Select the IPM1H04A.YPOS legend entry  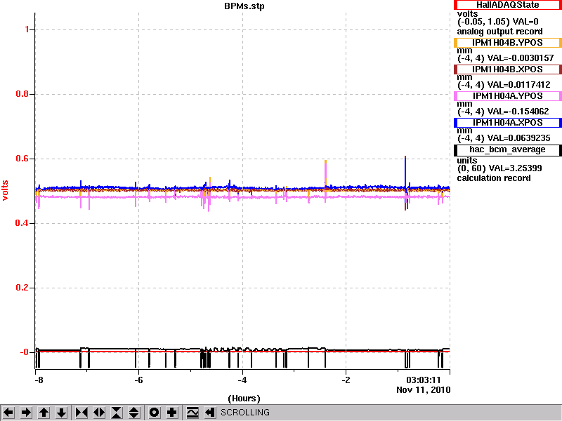507,96
